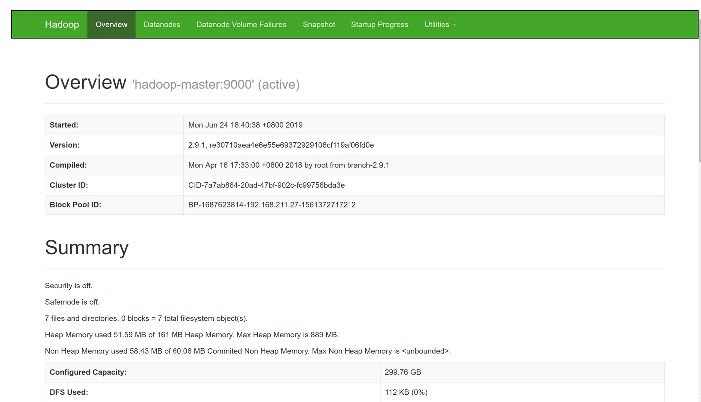Select the BP-1687623814 block pool value

272,204
